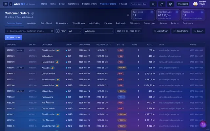
Task: Click William Hayes profile avatar
Action: click(195, 4)
